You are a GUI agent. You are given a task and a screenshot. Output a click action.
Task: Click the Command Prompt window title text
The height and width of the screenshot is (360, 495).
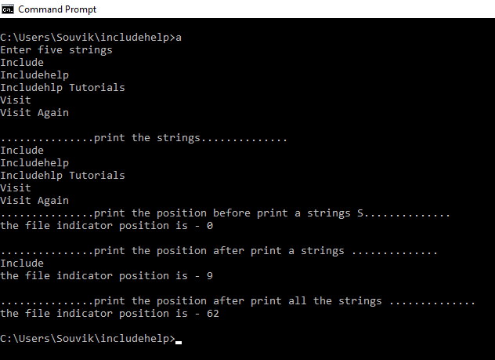[57, 9]
